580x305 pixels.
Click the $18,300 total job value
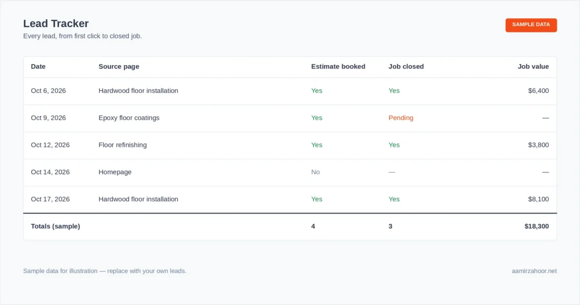(536, 226)
